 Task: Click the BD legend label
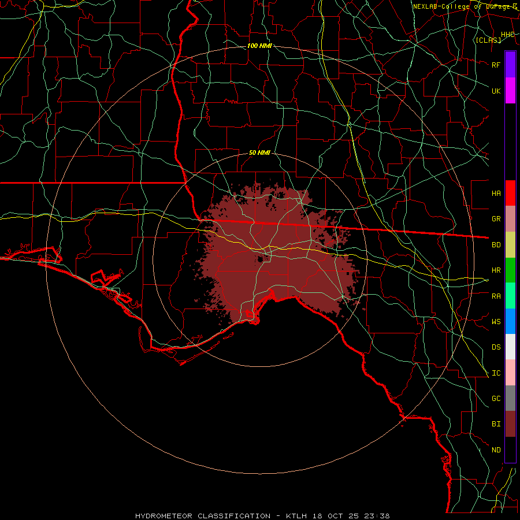[x=496, y=245]
